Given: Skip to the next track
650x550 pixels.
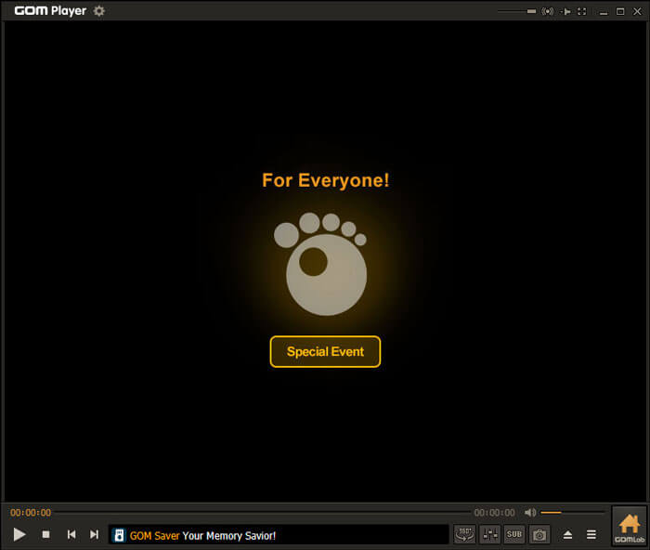Looking at the screenshot, I should click(94, 534).
